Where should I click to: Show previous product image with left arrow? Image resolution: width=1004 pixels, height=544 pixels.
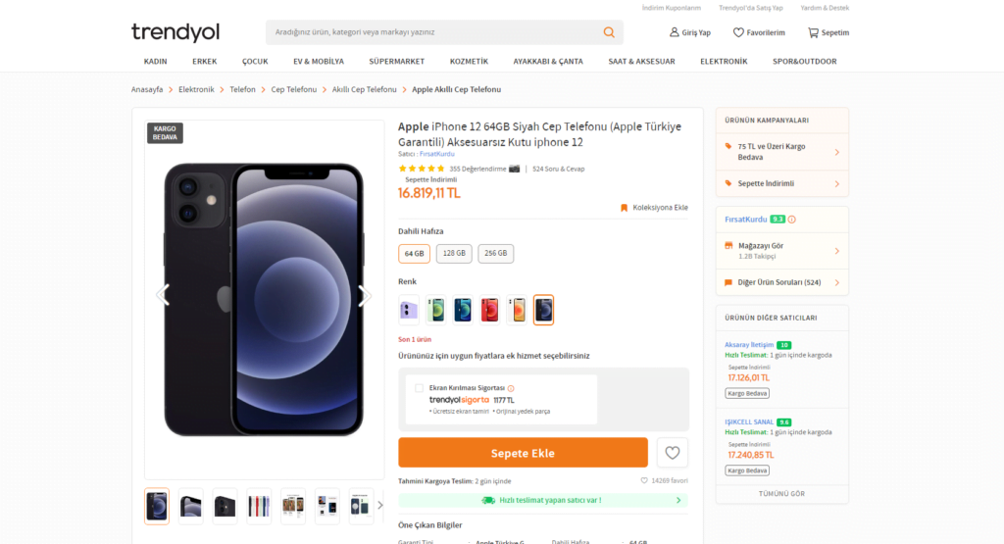[163, 295]
